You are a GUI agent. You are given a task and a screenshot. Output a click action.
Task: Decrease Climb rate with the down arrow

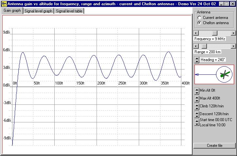click(197, 109)
